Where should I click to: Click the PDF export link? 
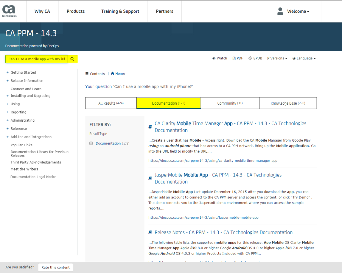pyautogui.click(x=240, y=58)
